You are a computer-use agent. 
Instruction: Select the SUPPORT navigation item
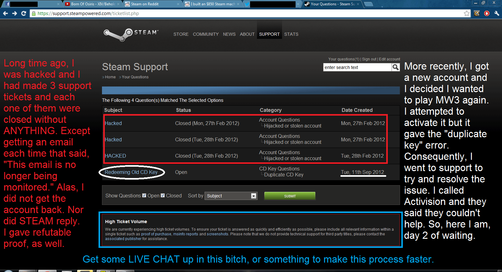270,34
